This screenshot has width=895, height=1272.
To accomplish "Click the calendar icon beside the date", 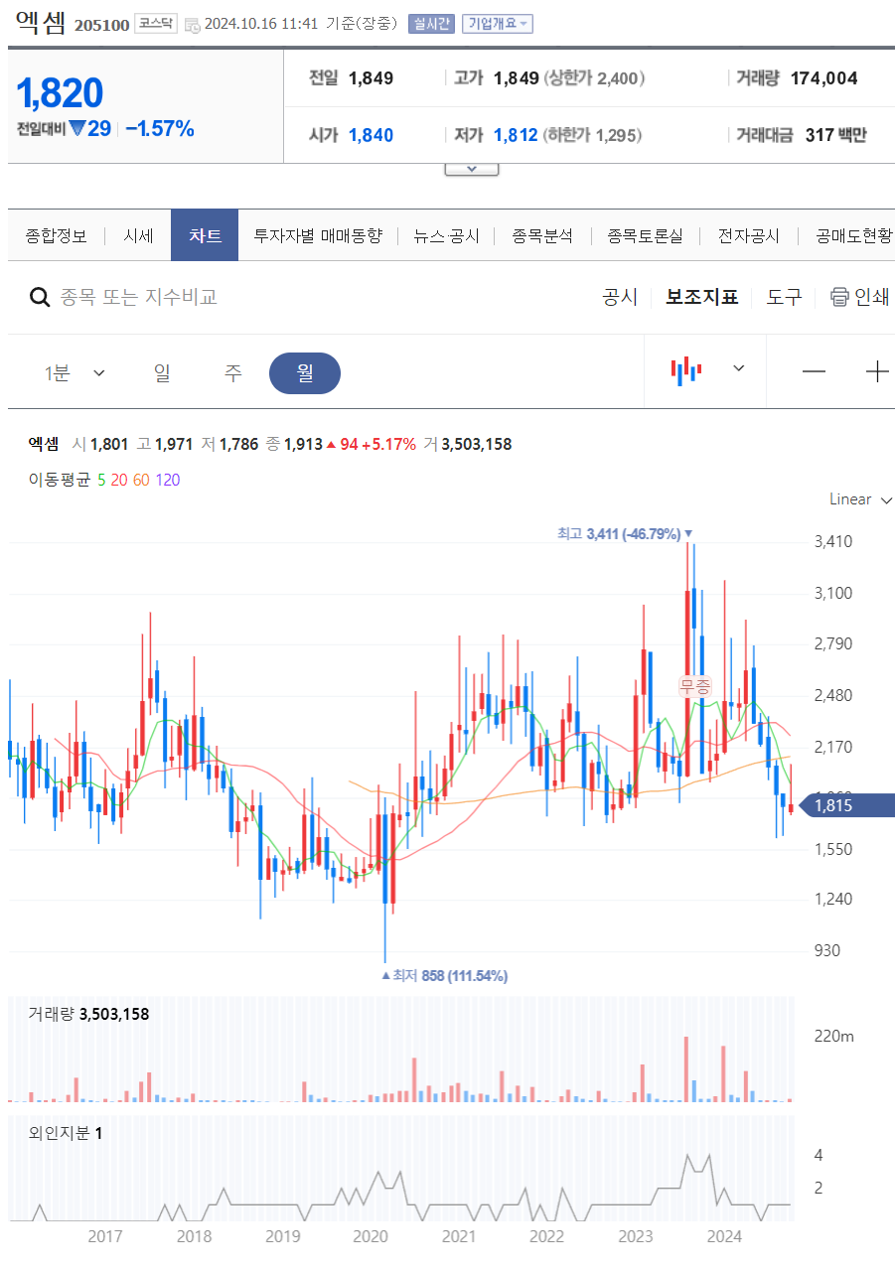I will pyautogui.click(x=192, y=25).
